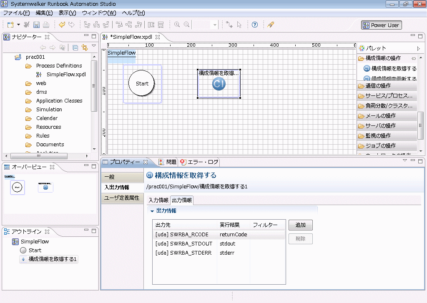The width and height of the screenshot is (427, 303).
Task: Click the Save floppy disk icon
Action: [x=36, y=25]
